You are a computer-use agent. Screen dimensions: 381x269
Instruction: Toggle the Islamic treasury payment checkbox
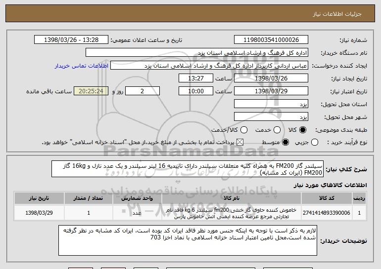[x=240, y=142]
